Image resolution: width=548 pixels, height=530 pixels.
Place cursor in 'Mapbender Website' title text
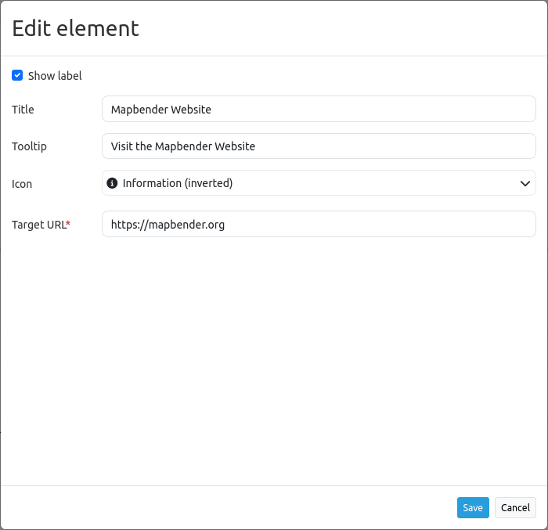pos(161,110)
